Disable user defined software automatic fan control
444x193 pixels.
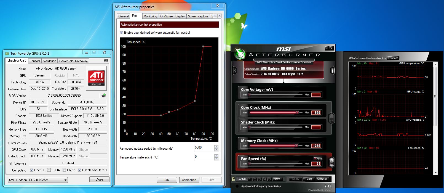point(121,33)
